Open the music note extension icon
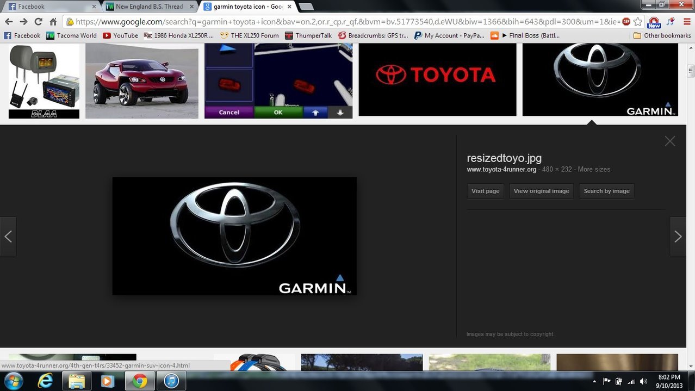 [x=671, y=22]
